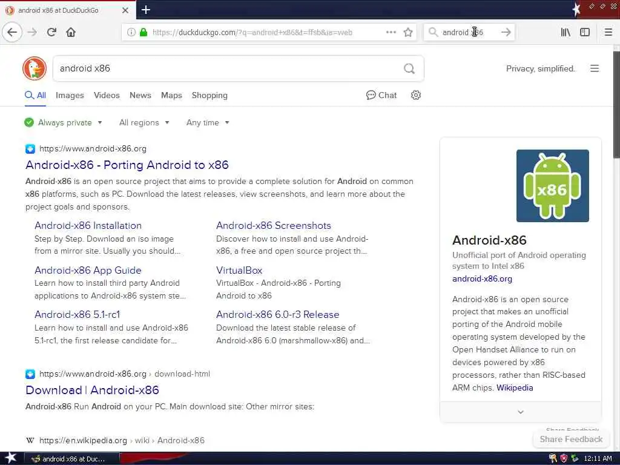
Task: Switch to the Videos tab
Action: (x=107, y=95)
